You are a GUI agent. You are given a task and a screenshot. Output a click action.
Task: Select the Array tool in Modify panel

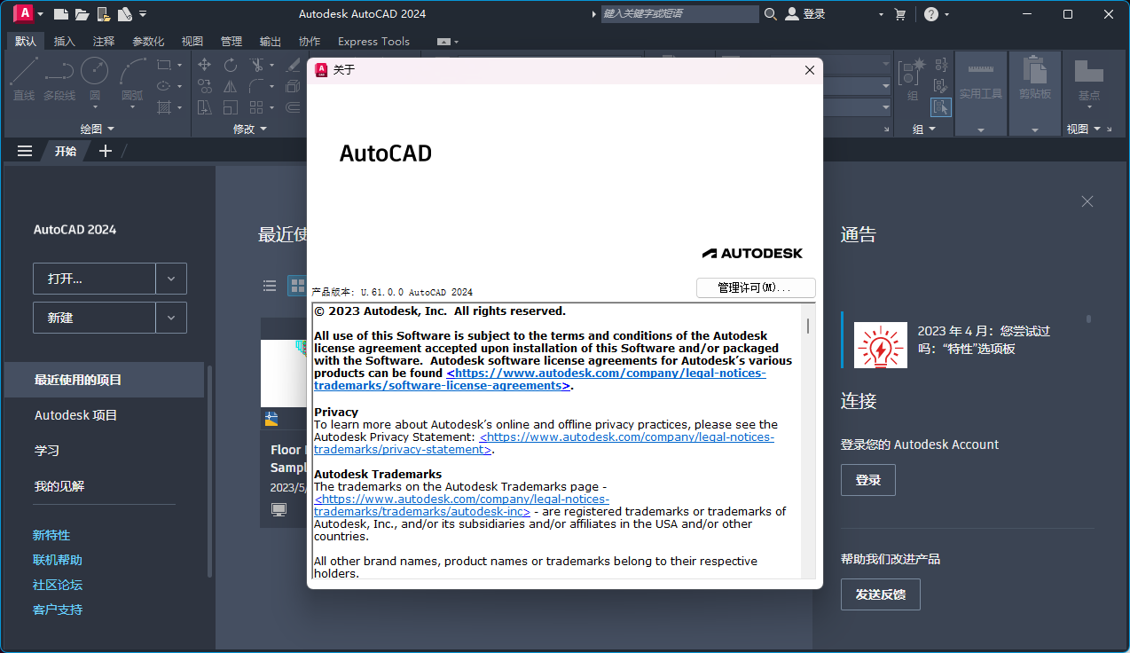pos(256,107)
